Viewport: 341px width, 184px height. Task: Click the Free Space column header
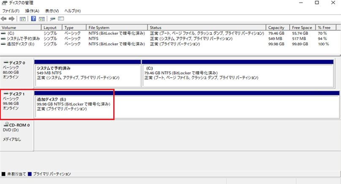(x=303, y=27)
